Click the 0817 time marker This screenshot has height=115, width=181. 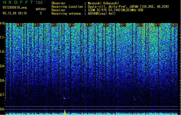tap(123, 25)
